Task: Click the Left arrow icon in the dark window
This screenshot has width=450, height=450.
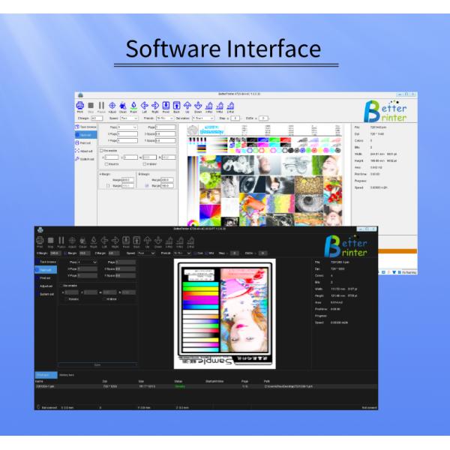Action: click(x=104, y=241)
